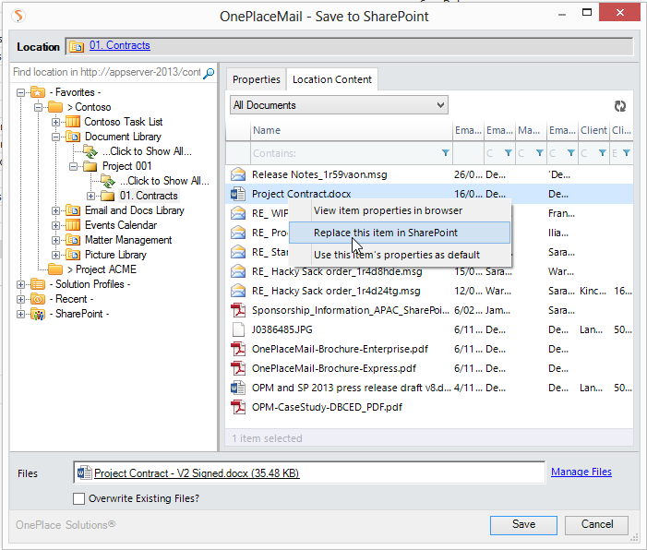Click the Word icon beside Project Contract.docx

point(238,194)
